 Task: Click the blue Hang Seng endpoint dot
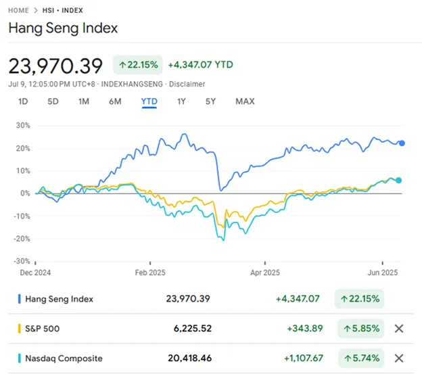click(402, 143)
